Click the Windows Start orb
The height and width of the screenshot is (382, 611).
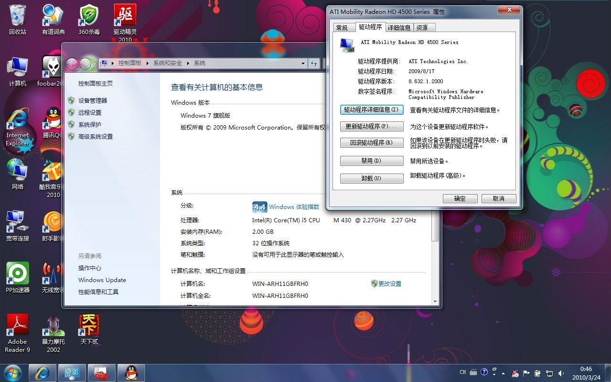12,372
